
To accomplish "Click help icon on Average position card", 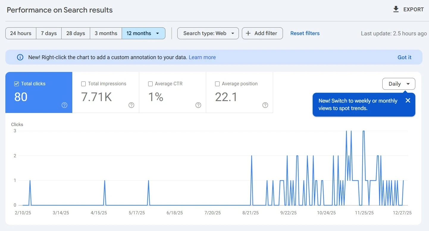I will tap(265, 105).
